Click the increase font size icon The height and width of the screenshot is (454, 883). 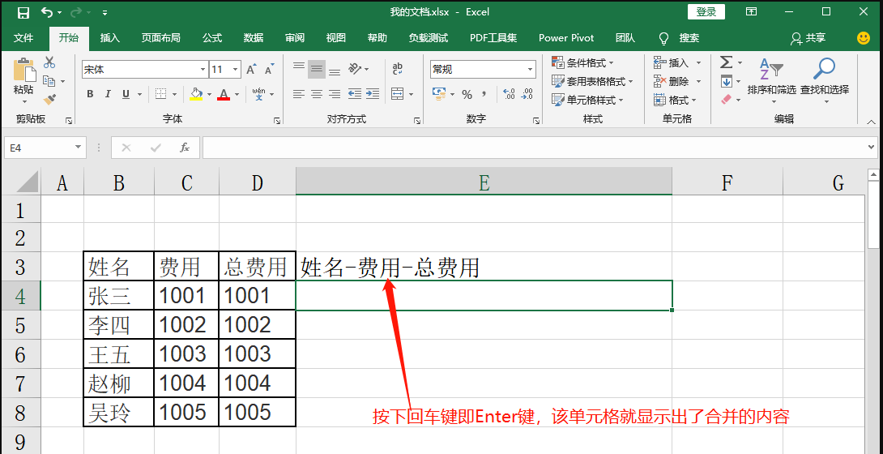(x=254, y=69)
